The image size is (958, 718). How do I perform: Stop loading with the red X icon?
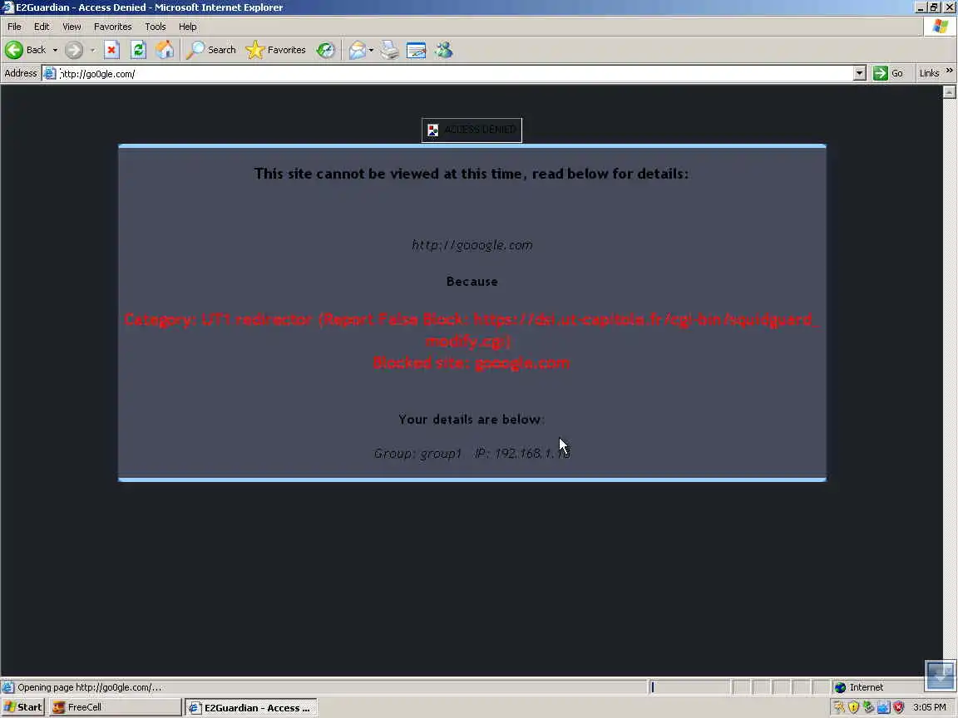click(x=111, y=50)
